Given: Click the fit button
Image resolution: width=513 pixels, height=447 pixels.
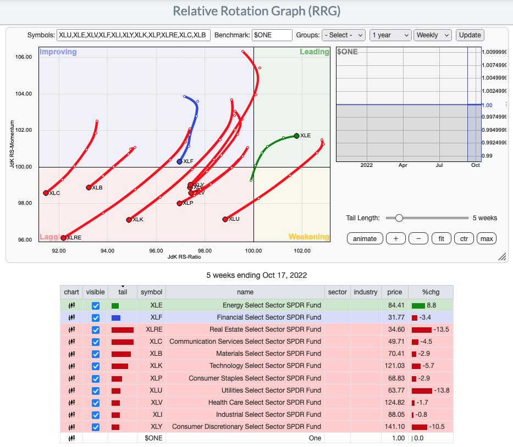Looking at the screenshot, I should pos(442,238).
